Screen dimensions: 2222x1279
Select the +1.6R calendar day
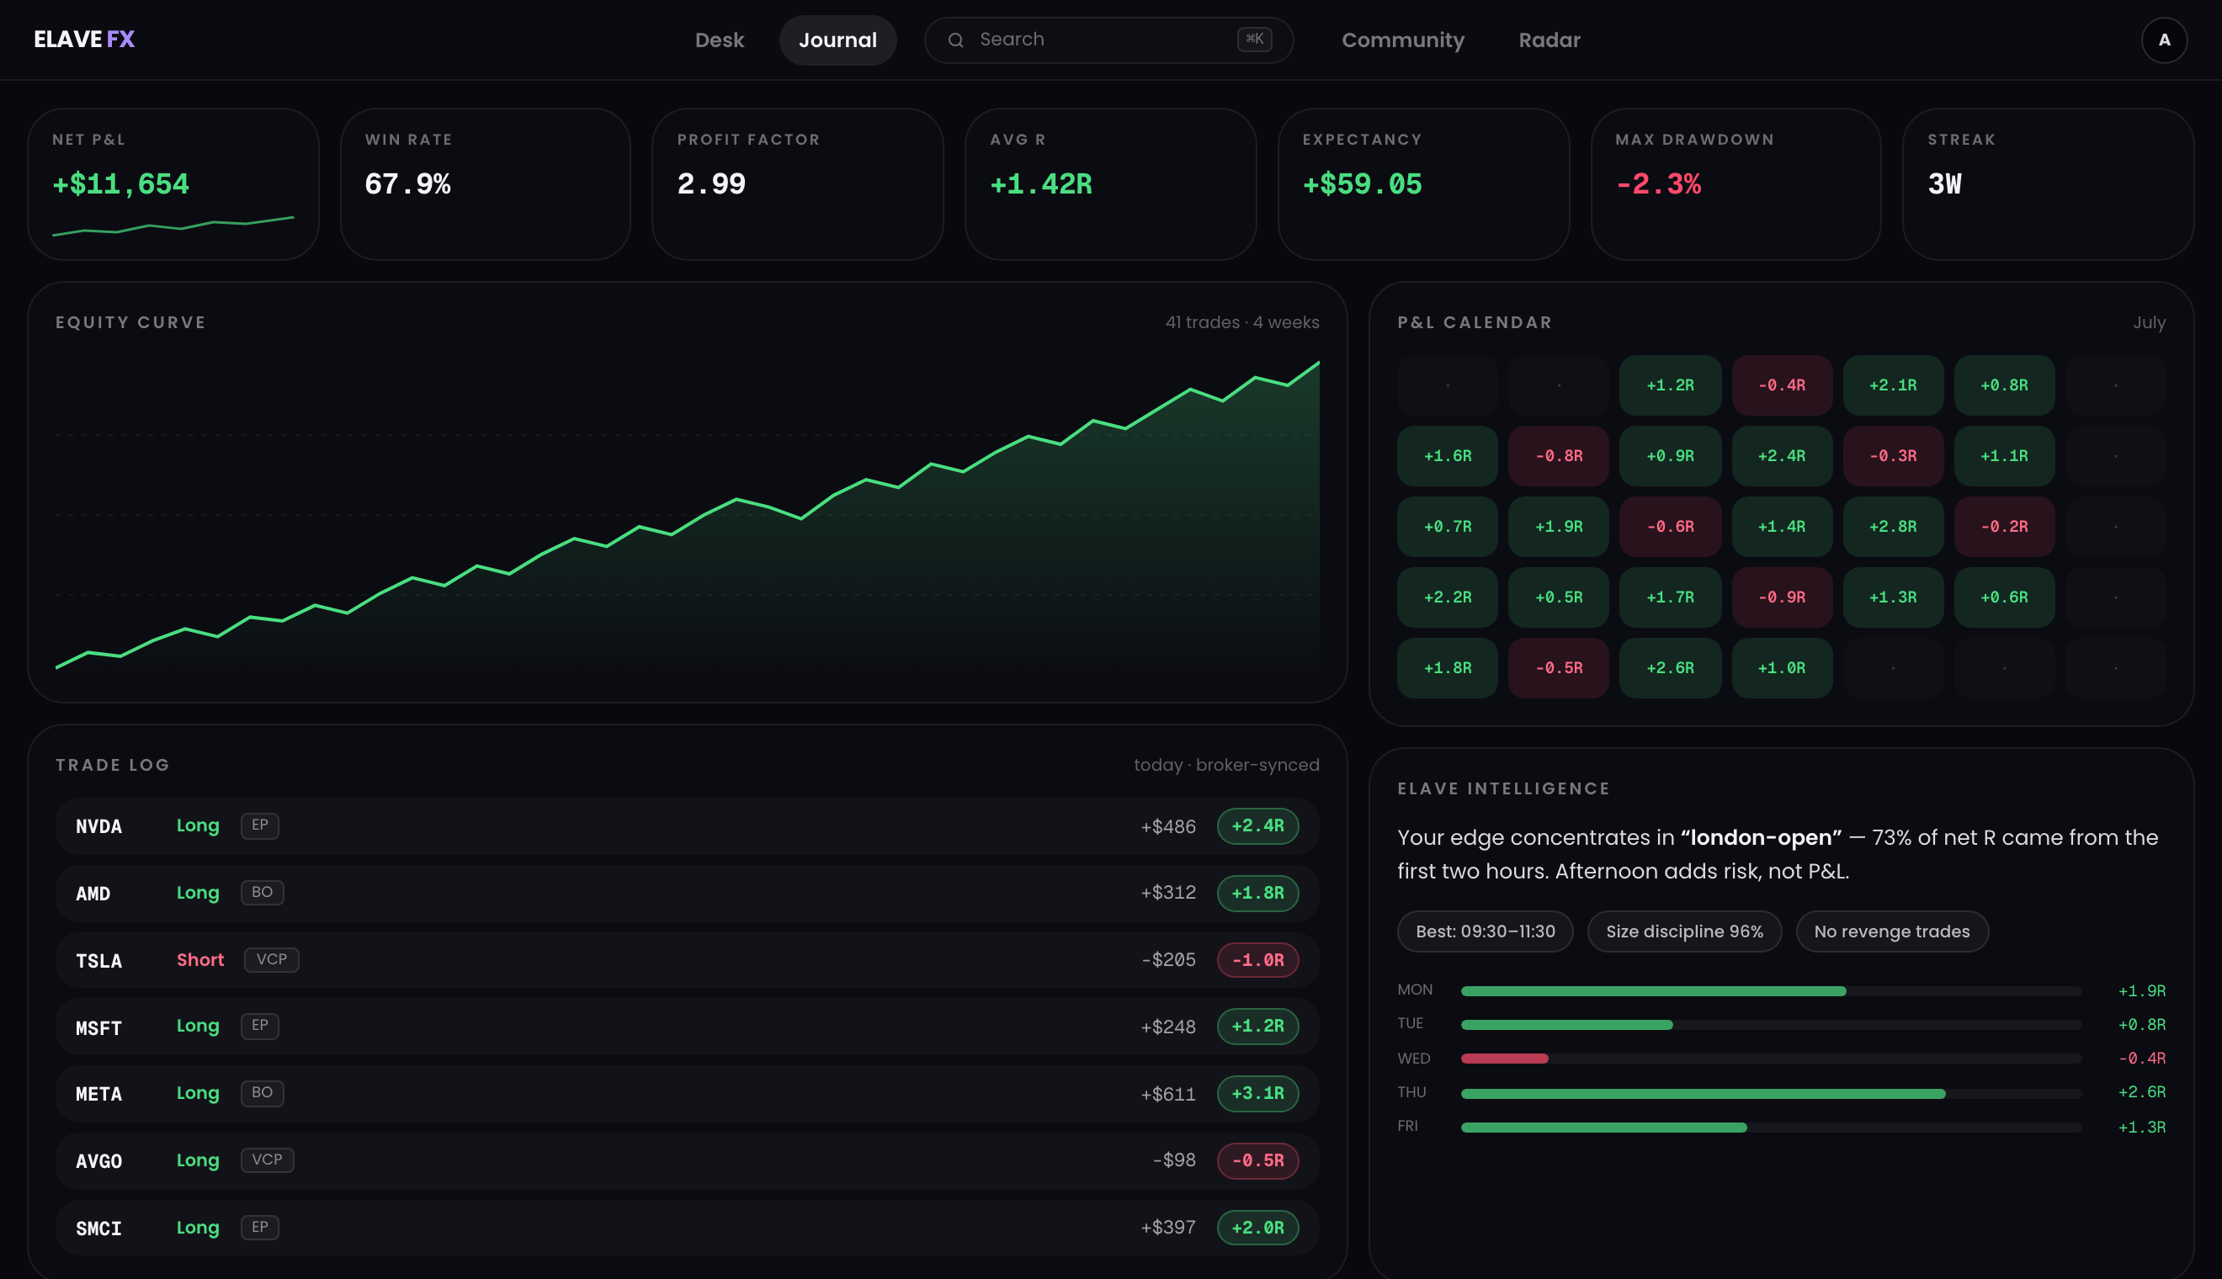[x=1447, y=456]
